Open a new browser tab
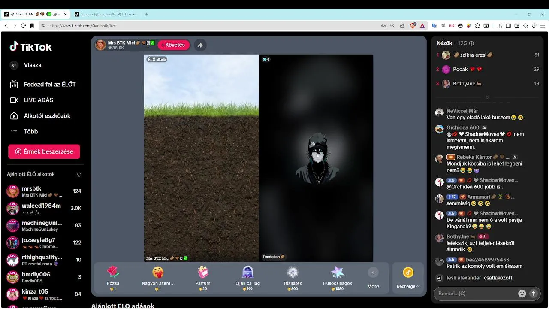549x309 pixels. (146, 14)
